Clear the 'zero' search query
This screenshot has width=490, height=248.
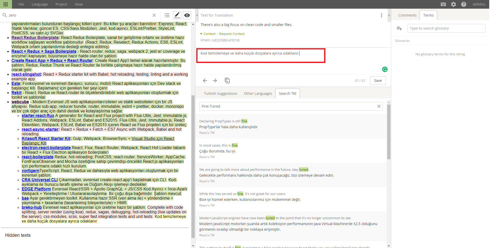(x=154, y=15)
